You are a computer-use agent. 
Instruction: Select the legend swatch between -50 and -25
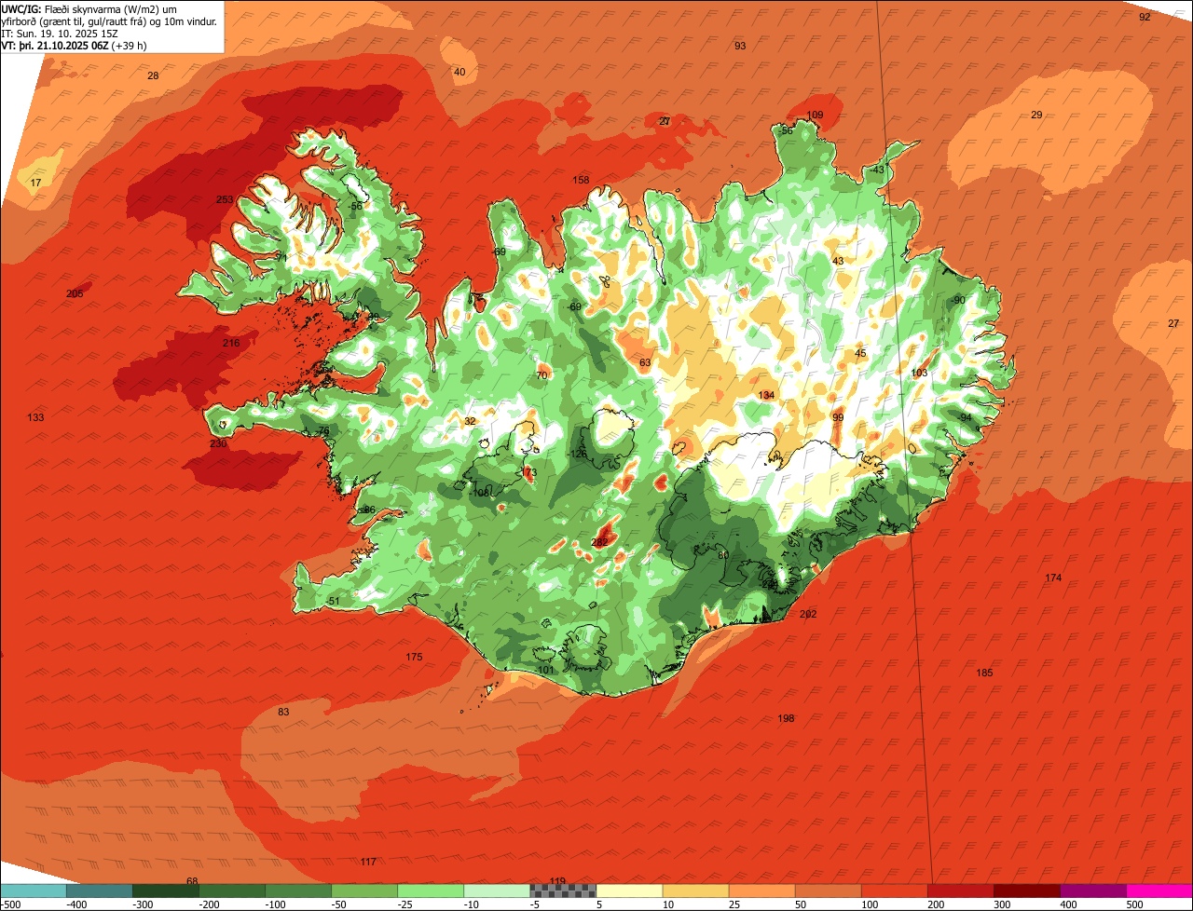pyautogui.click(x=364, y=891)
